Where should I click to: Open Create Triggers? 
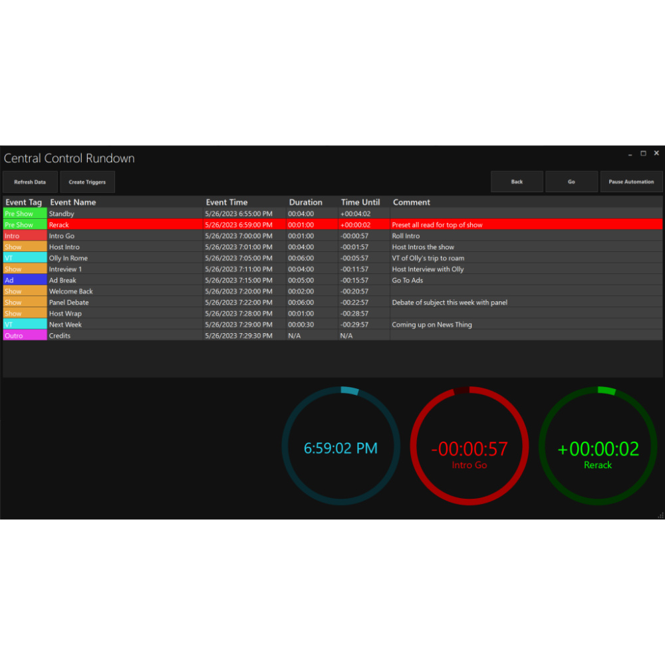click(x=87, y=182)
